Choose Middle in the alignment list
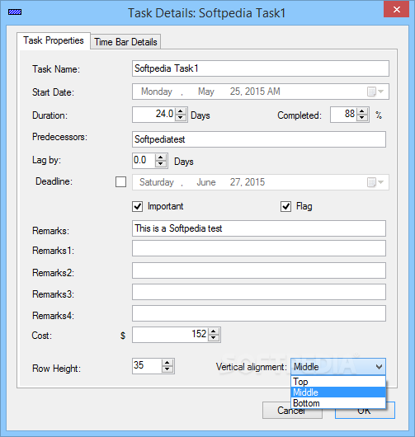 click(338, 392)
